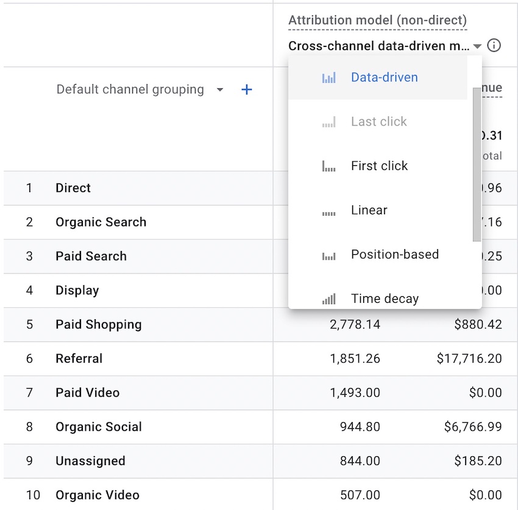The height and width of the screenshot is (510, 518).
Task: Expand the Attribution model selector arrow
Action: click(x=478, y=46)
